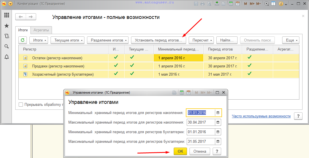This screenshot has width=309, height=158.
Task: Switch to the Итоги tab
Action: click(23, 30)
